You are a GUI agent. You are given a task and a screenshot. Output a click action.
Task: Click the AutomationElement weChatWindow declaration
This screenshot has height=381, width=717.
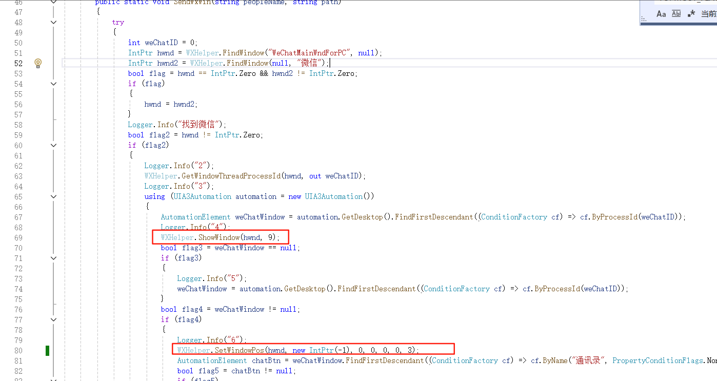click(223, 217)
